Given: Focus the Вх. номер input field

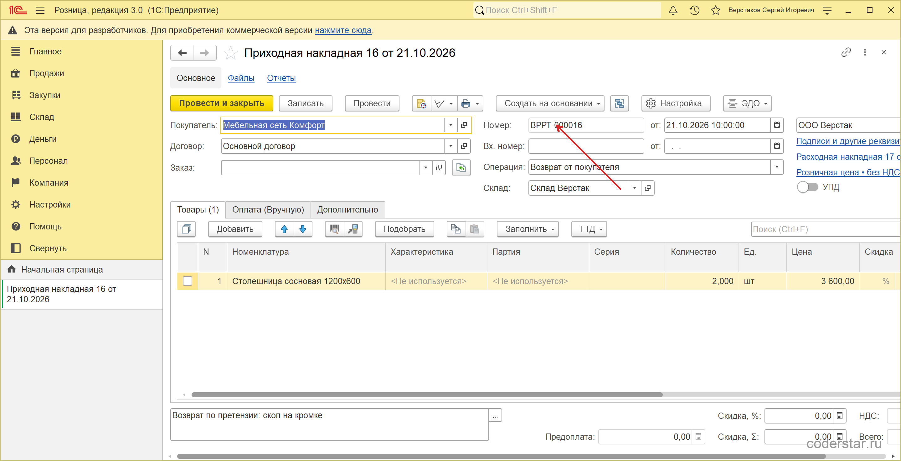Looking at the screenshot, I should point(586,146).
